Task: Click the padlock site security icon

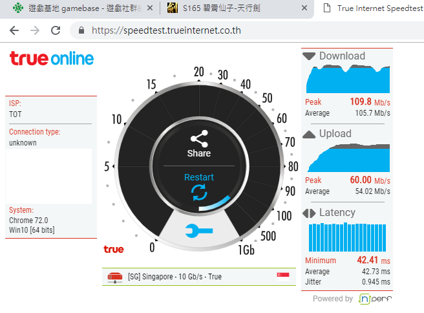Action: click(x=81, y=30)
